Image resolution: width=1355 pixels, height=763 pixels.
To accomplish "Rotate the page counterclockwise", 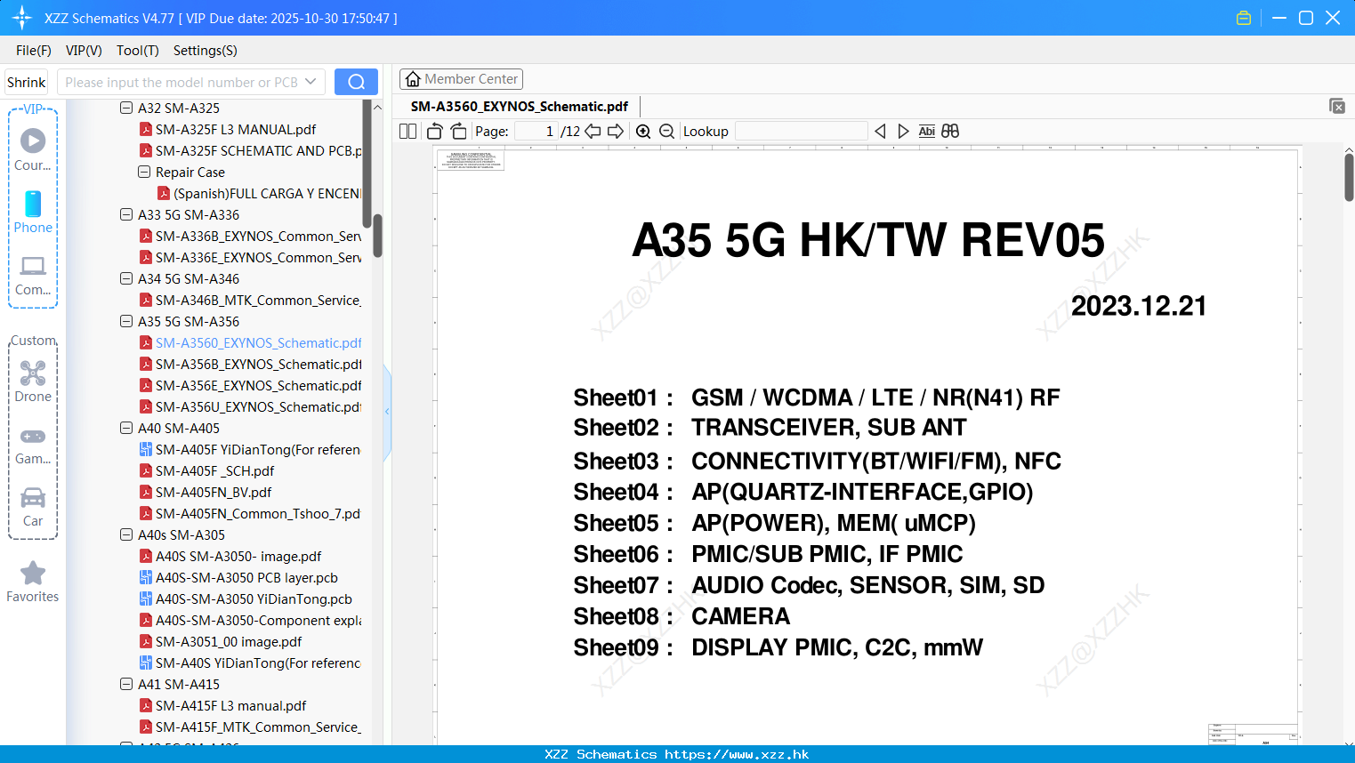I will [x=434, y=131].
